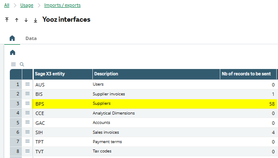278x158 pixels.
Task: Open row actions menu for AUS
Action: (27, 84)
